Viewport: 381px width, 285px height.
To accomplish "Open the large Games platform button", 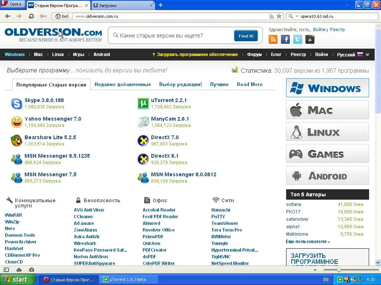I will click(x=327, y=154).
